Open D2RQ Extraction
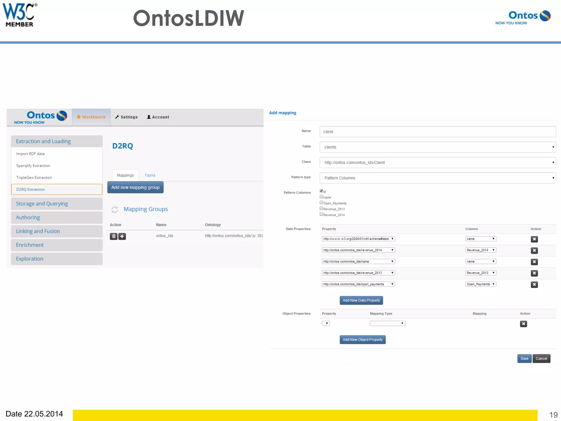Image resolution: width=561 pixels, height=421 pixels. [57, 189]
